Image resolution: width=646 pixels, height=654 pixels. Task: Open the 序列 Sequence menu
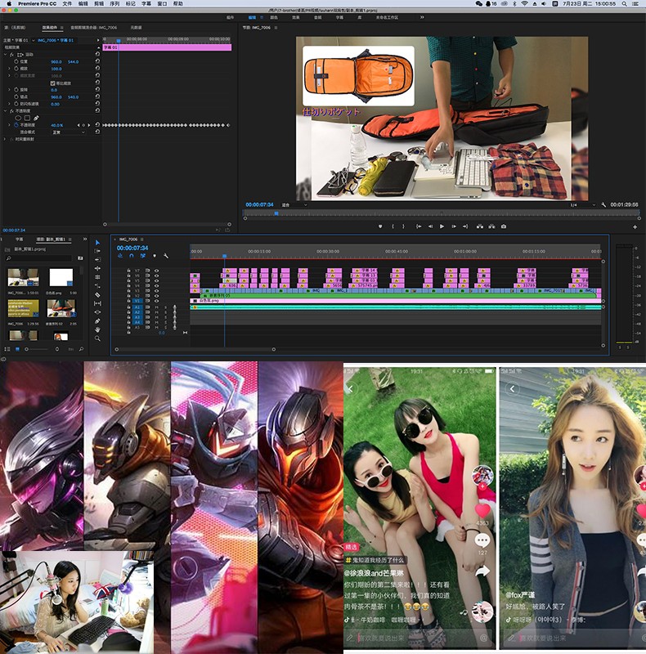tap(114, 3)
